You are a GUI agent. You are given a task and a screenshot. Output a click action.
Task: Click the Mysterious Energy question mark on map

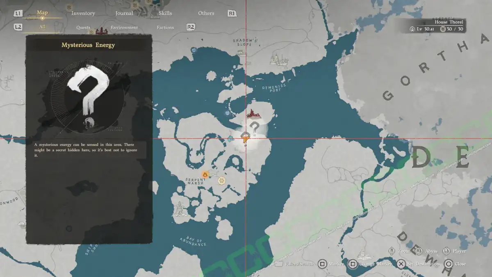tap(255, 128)
